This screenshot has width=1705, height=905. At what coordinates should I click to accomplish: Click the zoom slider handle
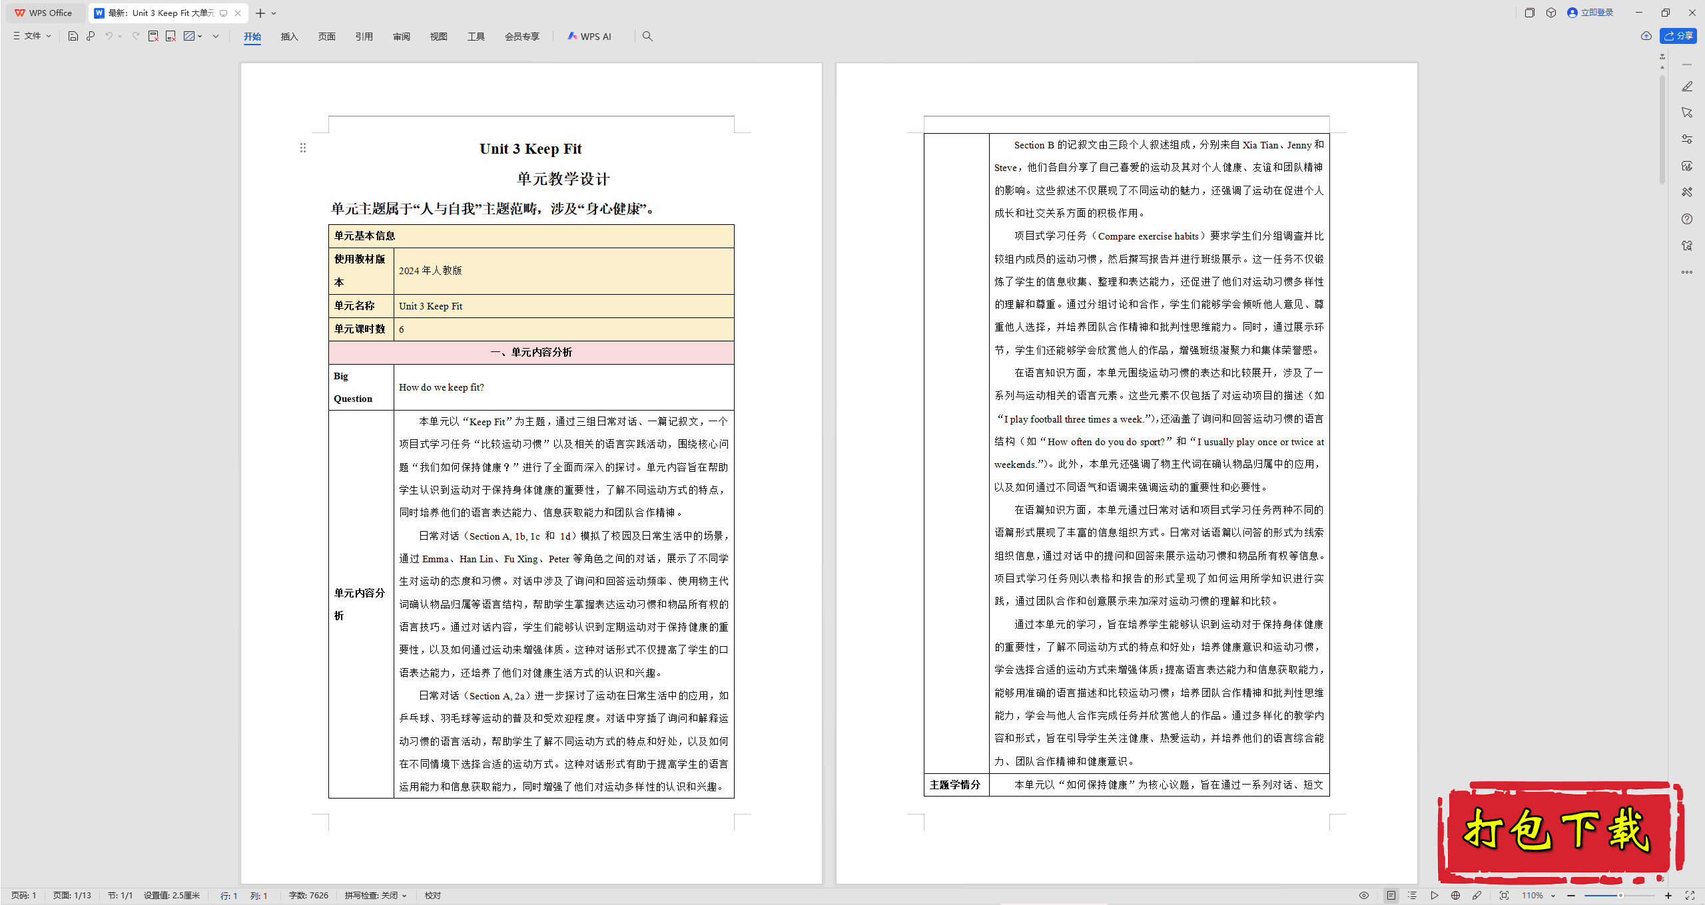point(1620,896)
